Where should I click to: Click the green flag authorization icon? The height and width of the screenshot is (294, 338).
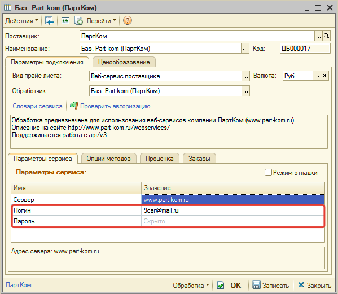[74, 106]
